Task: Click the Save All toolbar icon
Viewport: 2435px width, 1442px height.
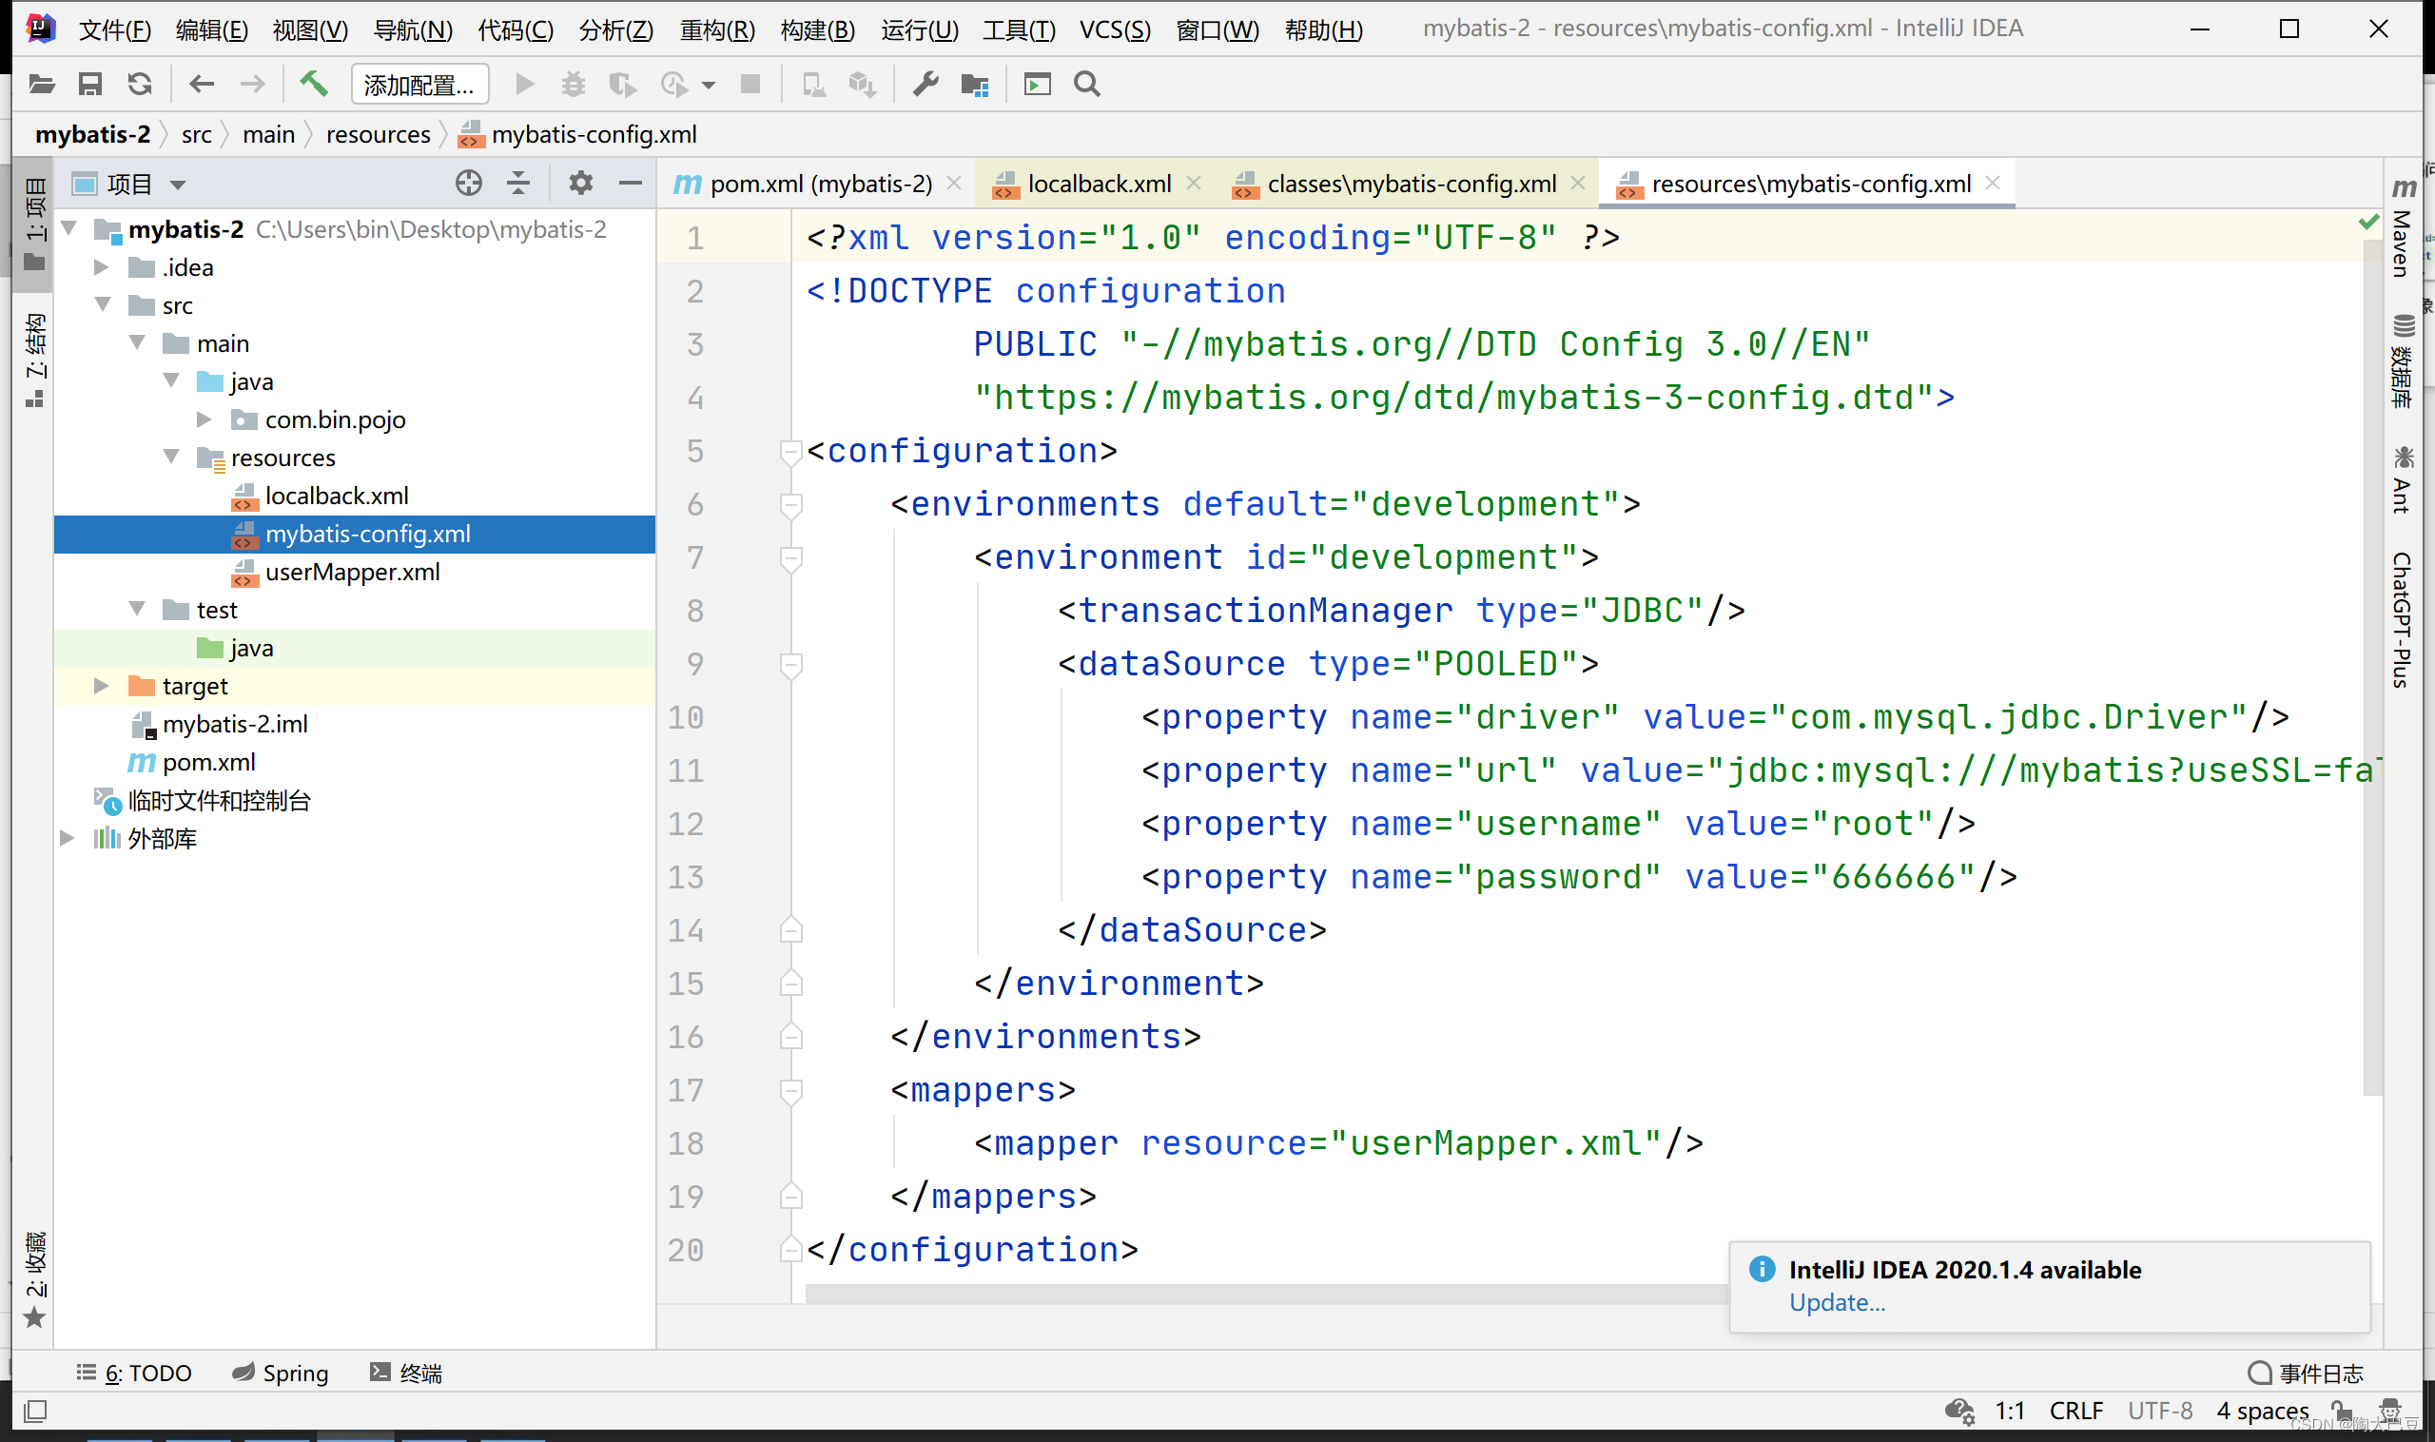Action: pos(90,85)
